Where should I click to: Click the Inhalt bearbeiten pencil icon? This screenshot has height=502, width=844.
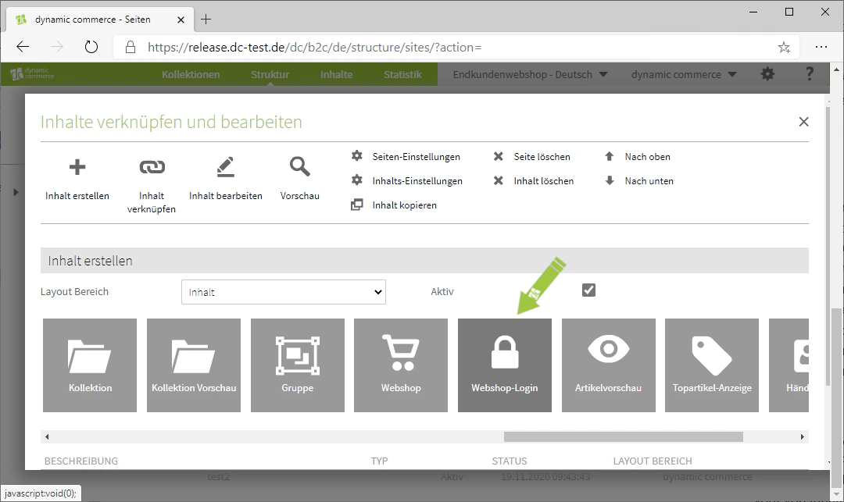point(226,167)
